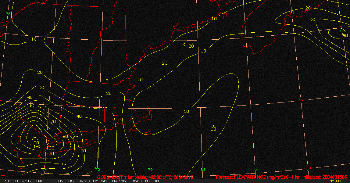Click the McIDAS label in the status bar
Image resolution: width=350 pixels, height=183 pixels.
click(x=336, y=181)
